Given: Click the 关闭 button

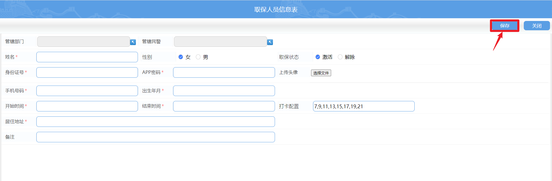Looking at the screenshot, I should click(537, 26).
